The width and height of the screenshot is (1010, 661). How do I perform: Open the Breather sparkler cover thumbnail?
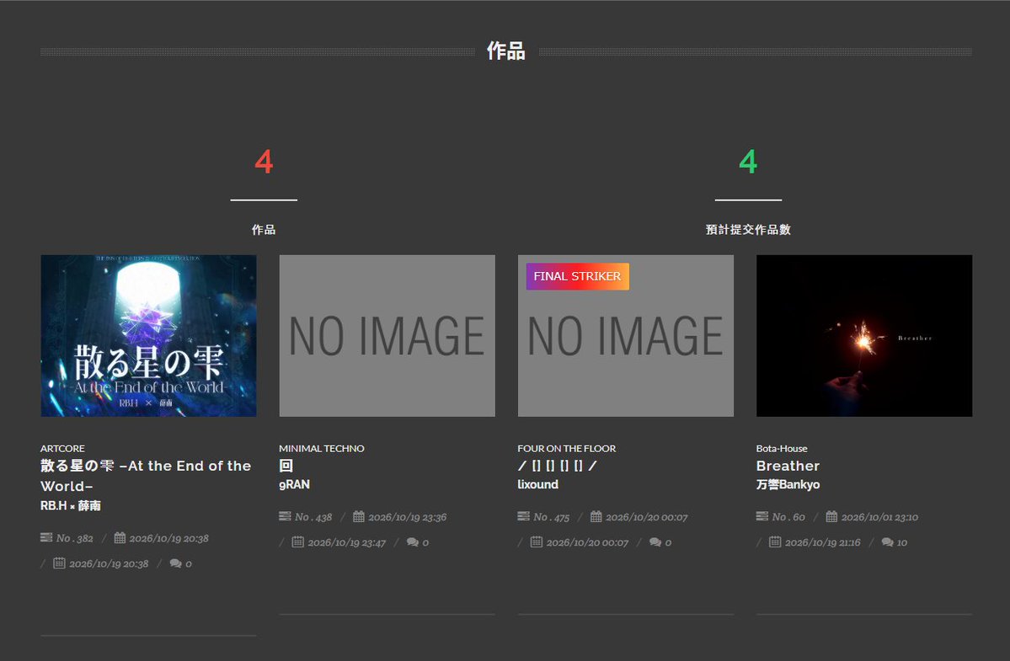[863, 335]
